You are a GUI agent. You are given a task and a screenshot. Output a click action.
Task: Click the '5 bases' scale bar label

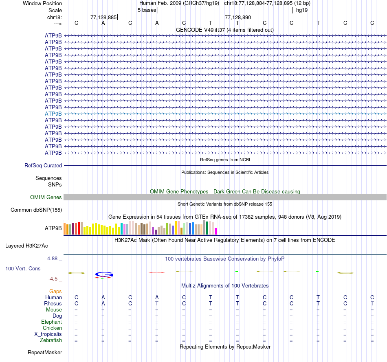point(147,10)
